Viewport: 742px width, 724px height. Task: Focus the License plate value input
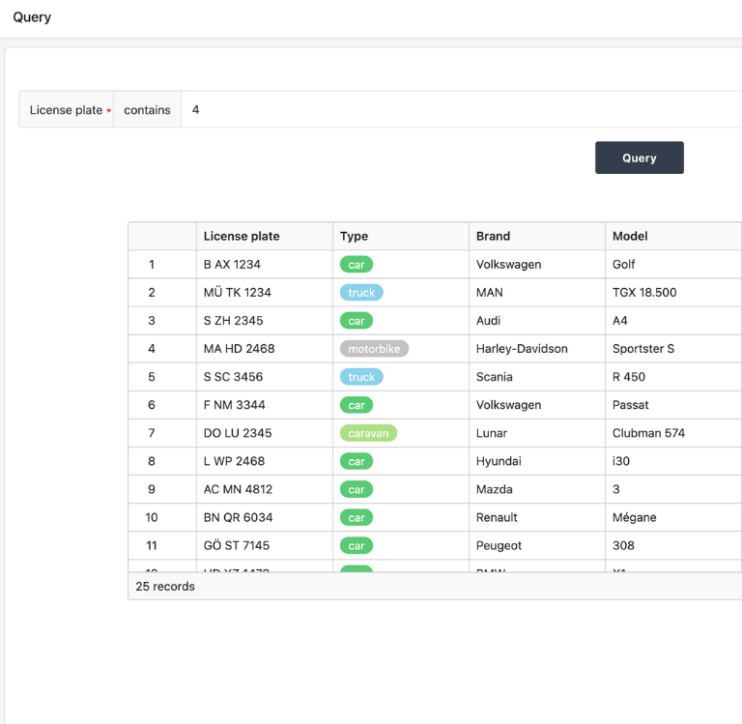pyautogui.click(x=462, y=110)
